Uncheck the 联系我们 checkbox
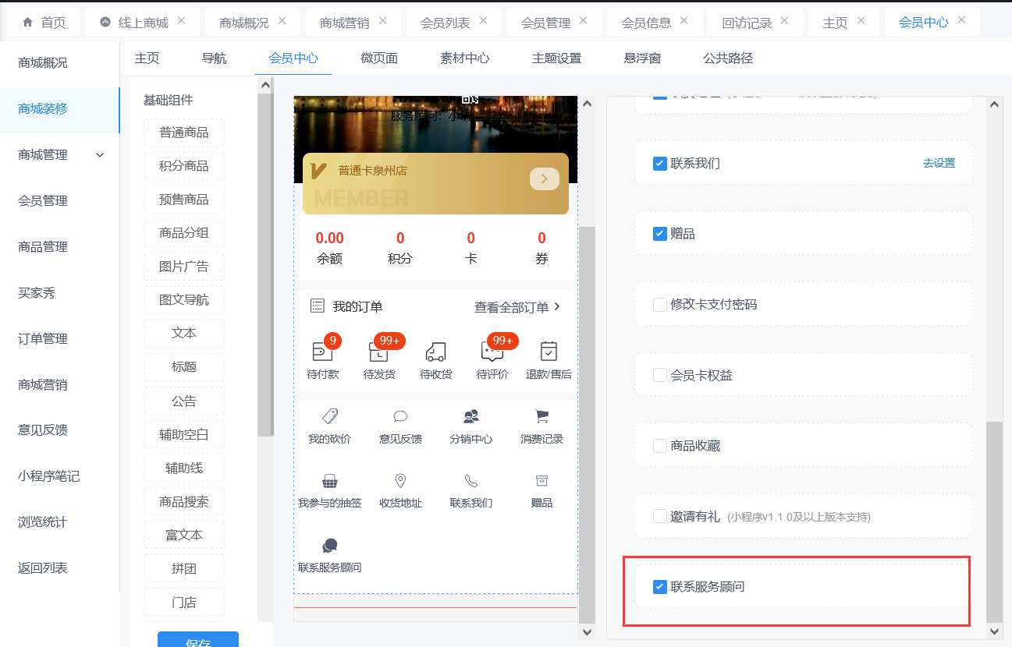The image size is (1012, 647). click(660, 164)
